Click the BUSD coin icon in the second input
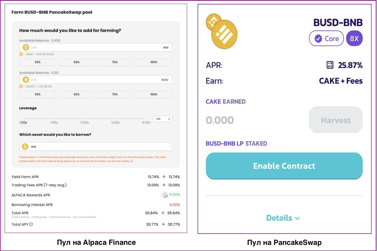This screenshot has width=377, height=251. click(x=26, y=80)
